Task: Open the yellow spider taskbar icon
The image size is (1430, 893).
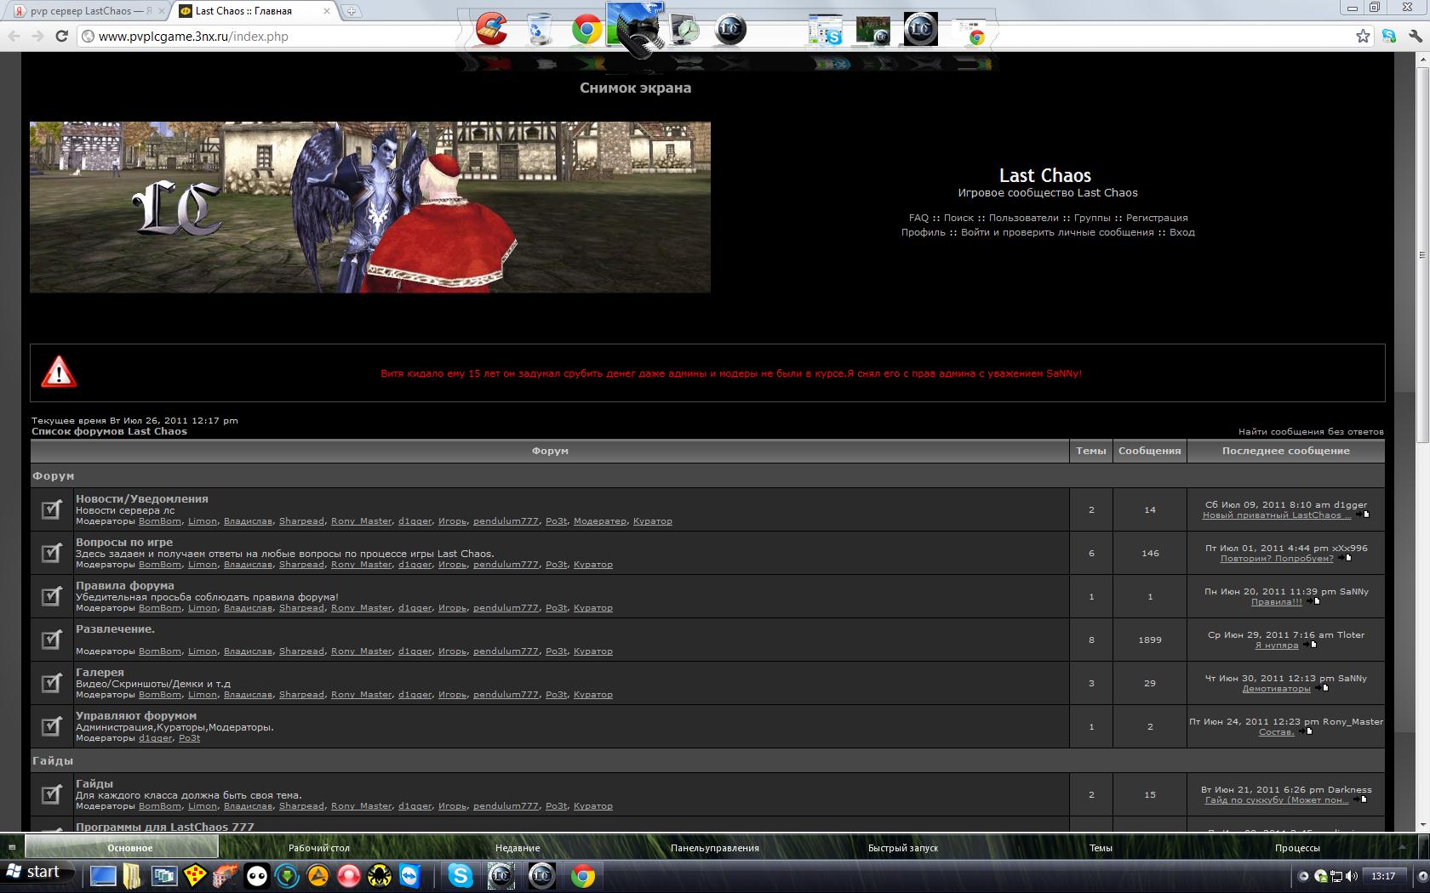Action: (x=380, y=875)
